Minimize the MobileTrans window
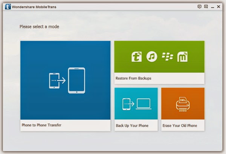Viewport: 226px width, 154px height. point(212,7)
